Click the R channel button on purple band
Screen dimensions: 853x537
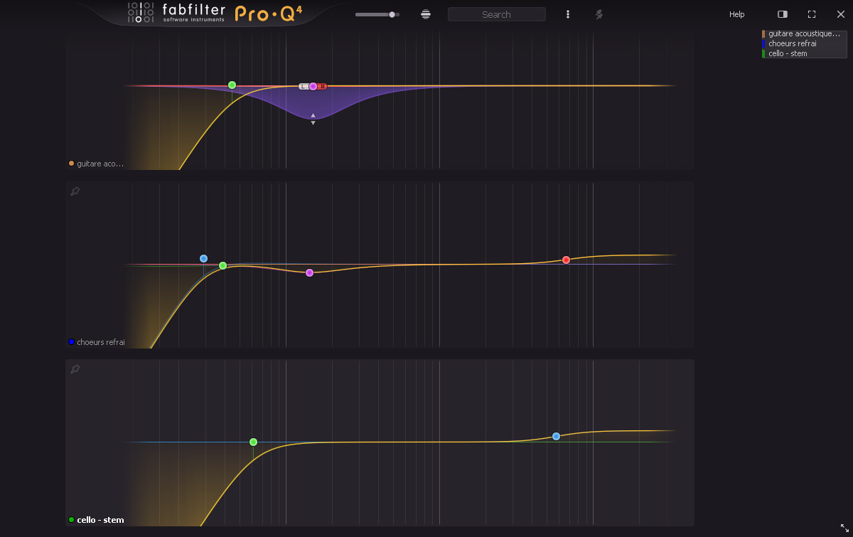[x=322, y=86]
